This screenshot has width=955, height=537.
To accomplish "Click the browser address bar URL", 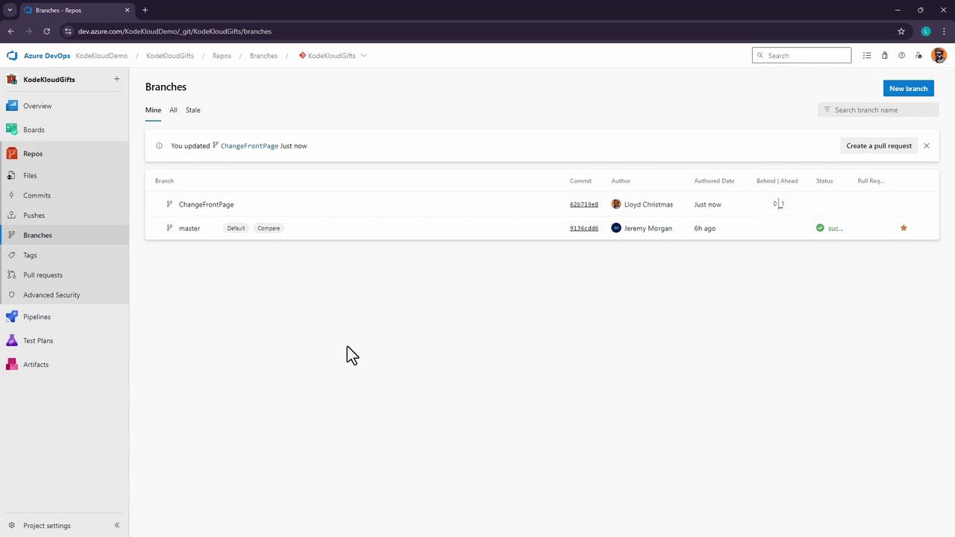I will (x=175, y=31).
